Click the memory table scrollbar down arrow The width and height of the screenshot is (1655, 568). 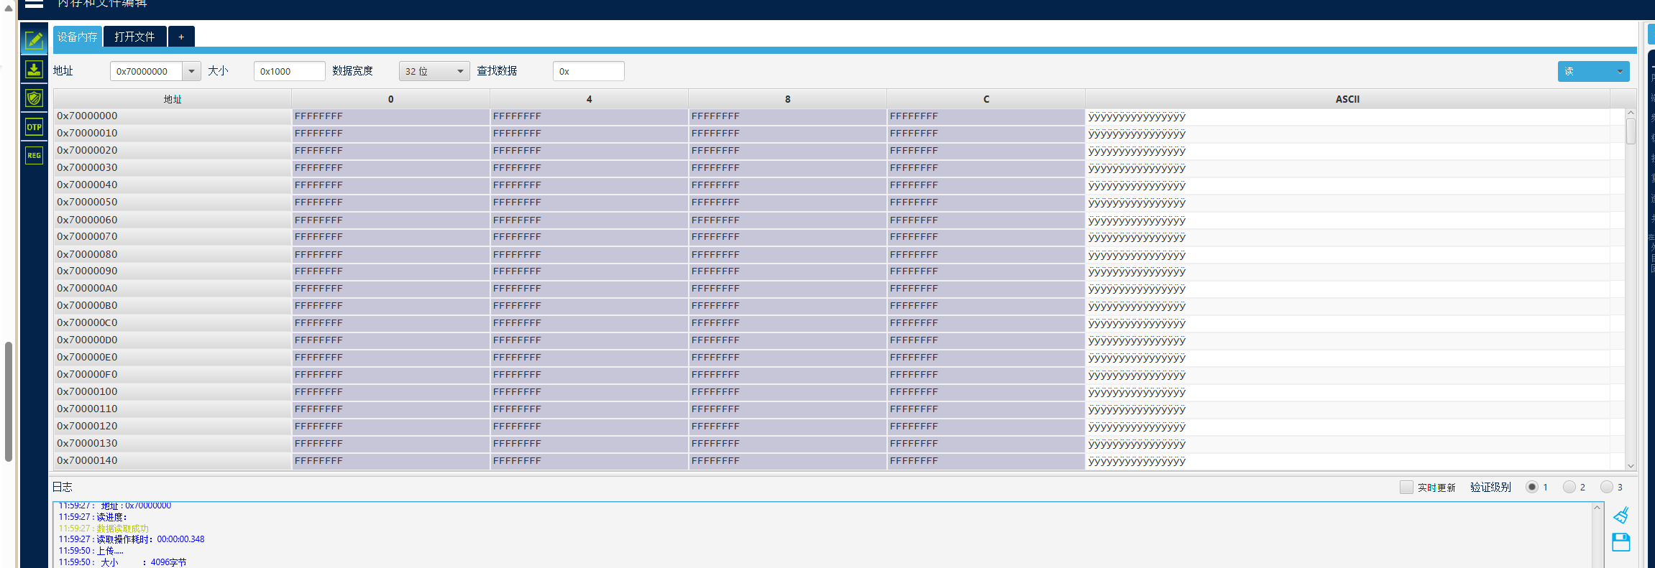[1631, 465]
